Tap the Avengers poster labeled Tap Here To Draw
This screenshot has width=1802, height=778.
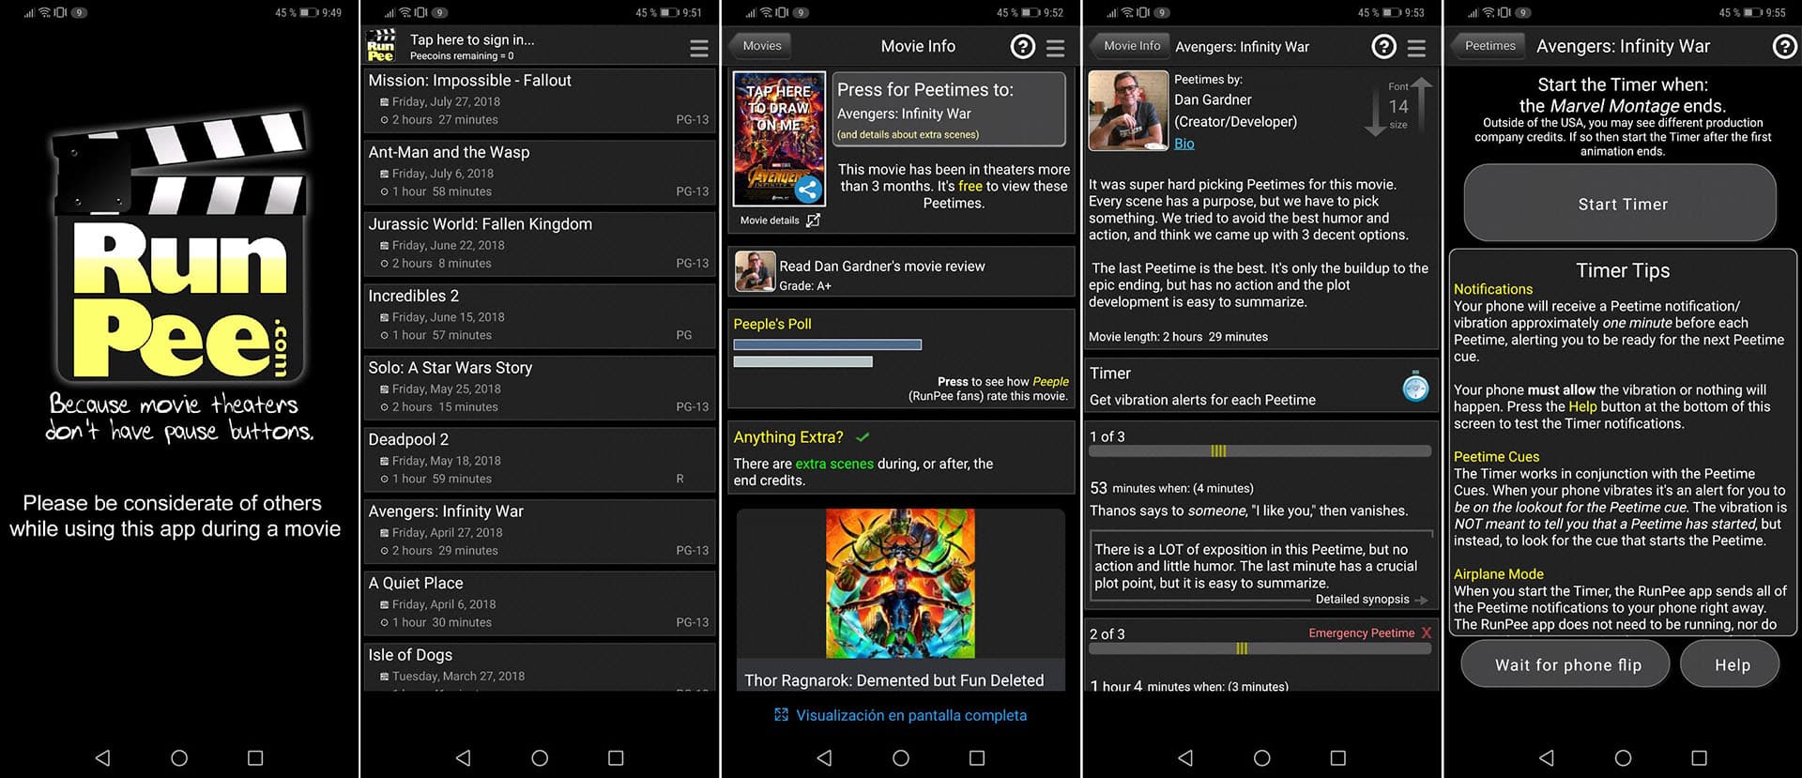pos(779,139)
